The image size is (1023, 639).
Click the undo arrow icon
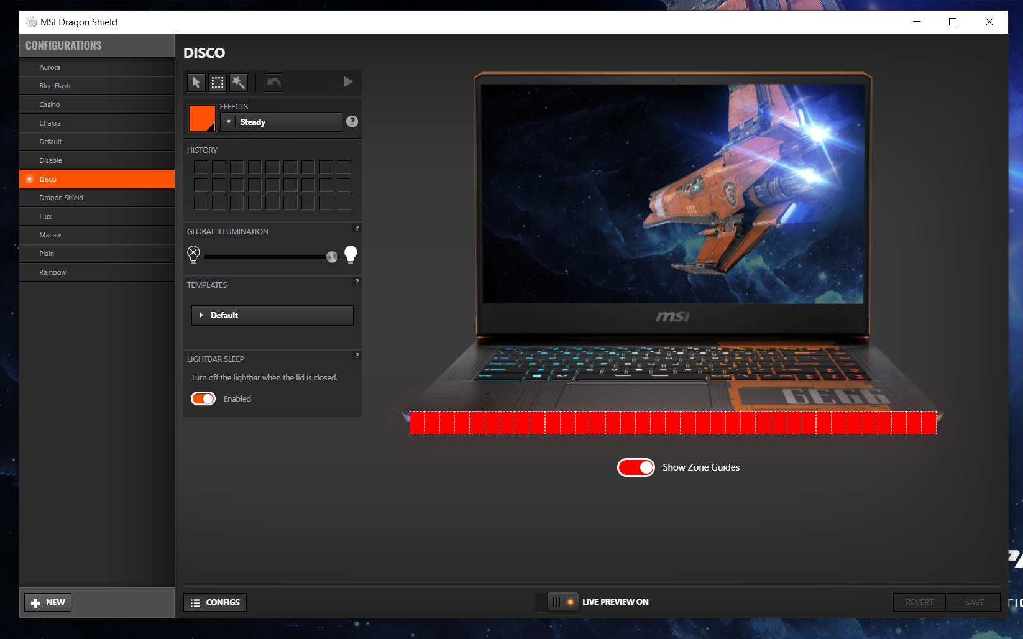coord(274,82)
